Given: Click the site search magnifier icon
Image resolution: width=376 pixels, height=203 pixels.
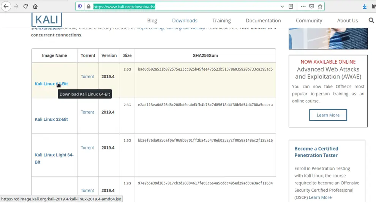Looking at the screenshot, I should 371,20.
